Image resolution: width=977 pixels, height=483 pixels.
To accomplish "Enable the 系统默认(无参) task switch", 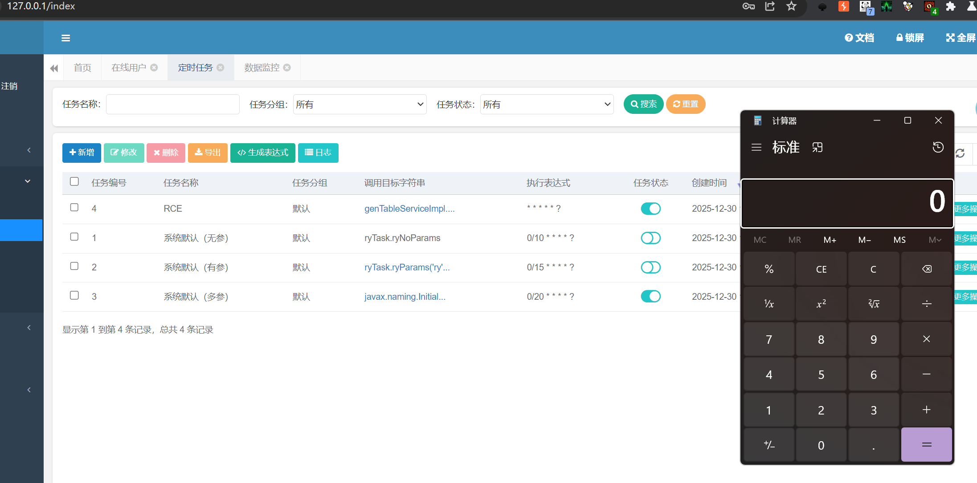I will (650, 238).
